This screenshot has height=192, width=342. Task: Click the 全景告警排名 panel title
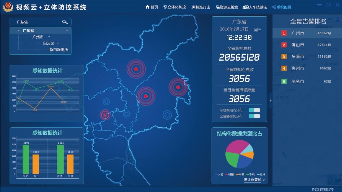[308, 22]
